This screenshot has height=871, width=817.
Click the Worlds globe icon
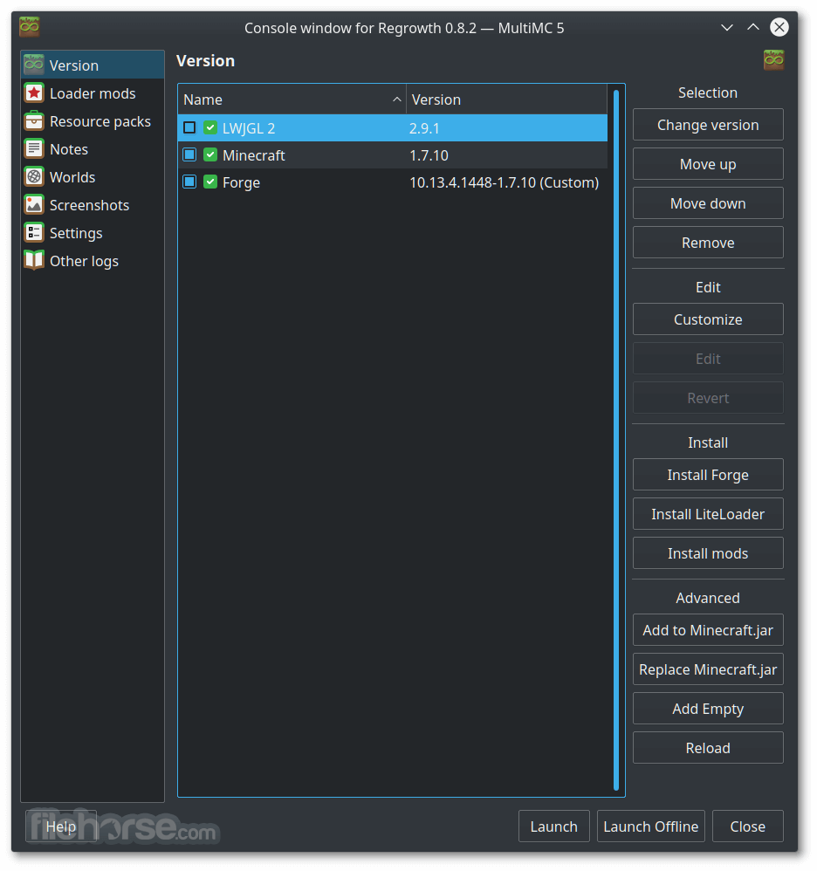click(34, 176)
